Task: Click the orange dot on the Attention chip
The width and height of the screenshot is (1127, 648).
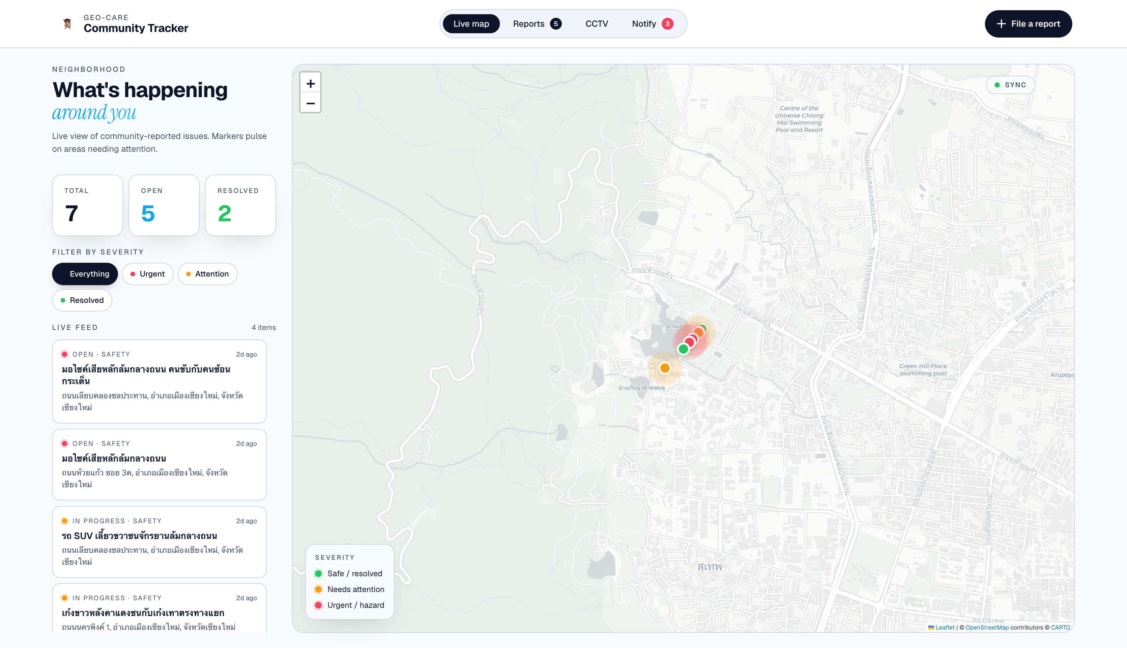Action: click(x=188, y=274)
